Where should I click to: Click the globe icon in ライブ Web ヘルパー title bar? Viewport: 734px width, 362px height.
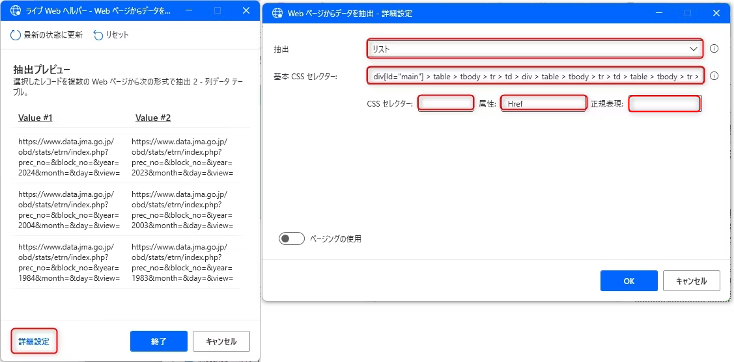pos(16,10)
